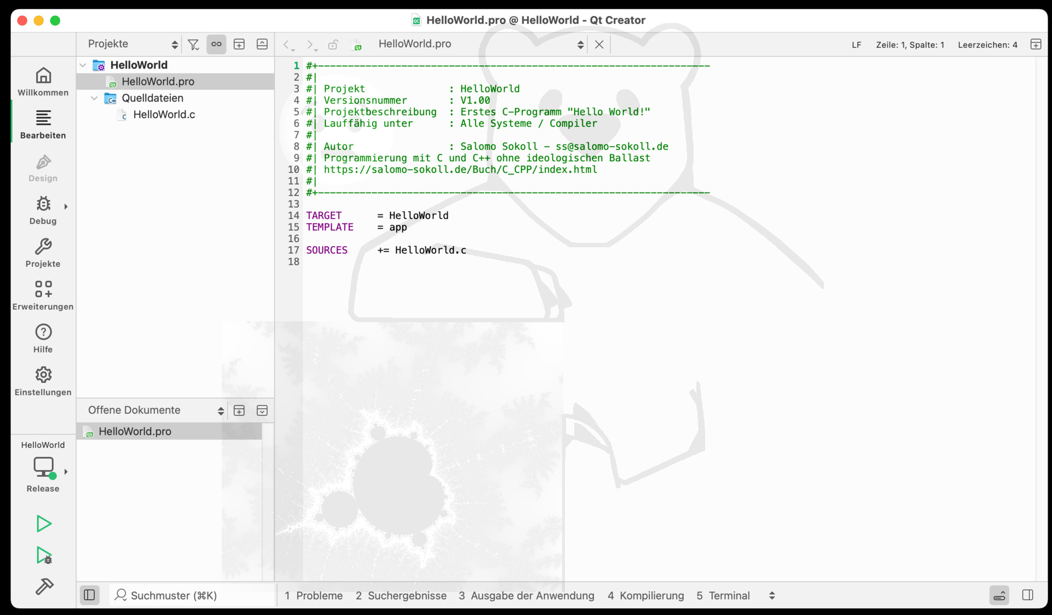Toggle the left sidebar visibility

click(x=89, y=595)
